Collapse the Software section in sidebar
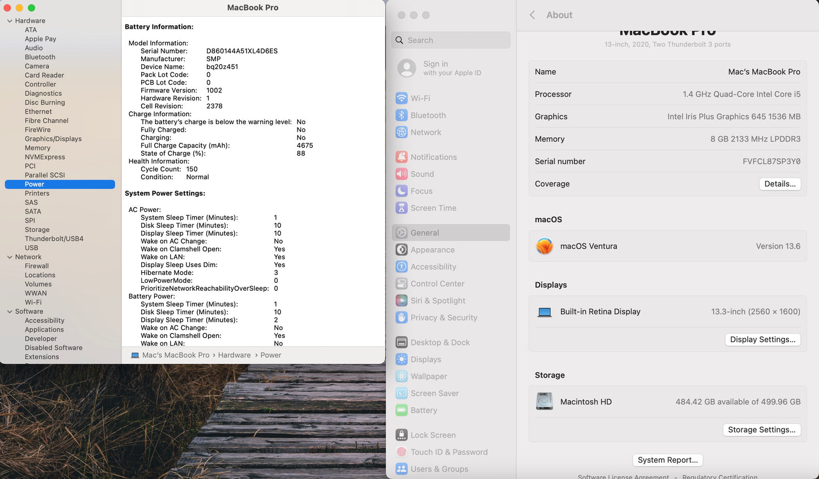The height and width of the screenshot is (479, 819). pos(10,312)
